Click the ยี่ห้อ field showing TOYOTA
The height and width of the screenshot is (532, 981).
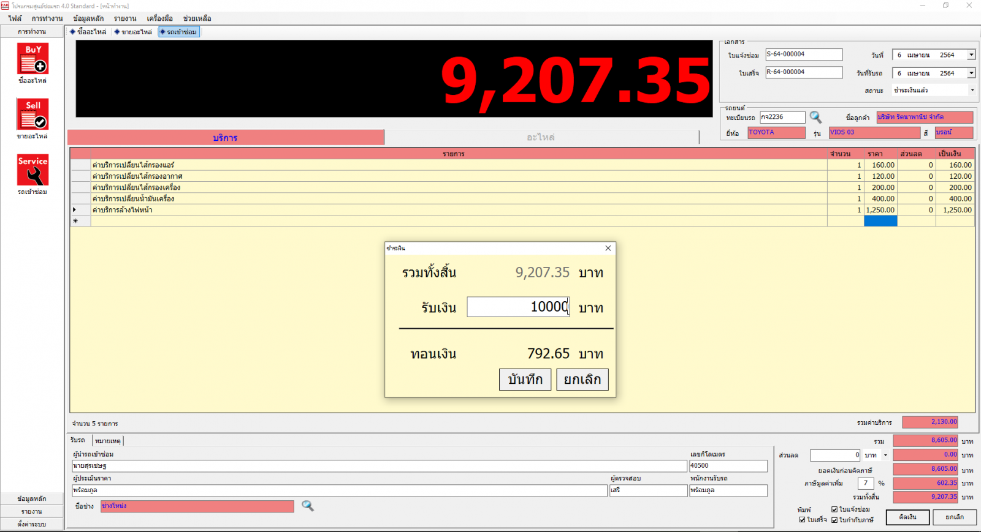pyautogui.click(x=776, y=132)
